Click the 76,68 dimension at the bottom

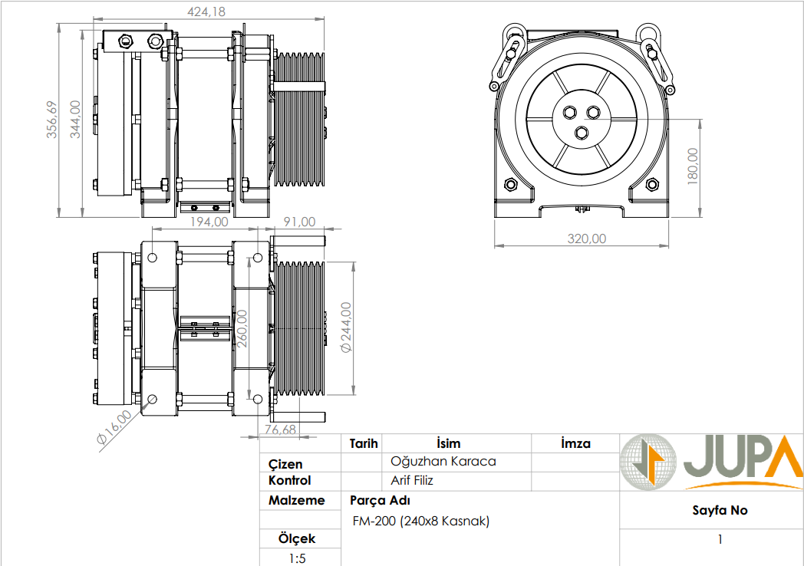tap(279, 429)
